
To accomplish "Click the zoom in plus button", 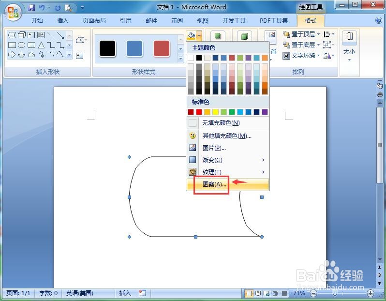I will pos(370,293).
